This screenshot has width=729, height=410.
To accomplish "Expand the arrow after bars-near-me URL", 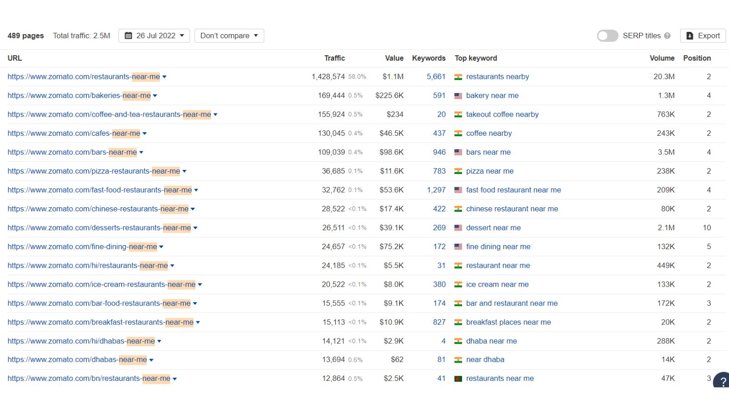I will point(141,152).
